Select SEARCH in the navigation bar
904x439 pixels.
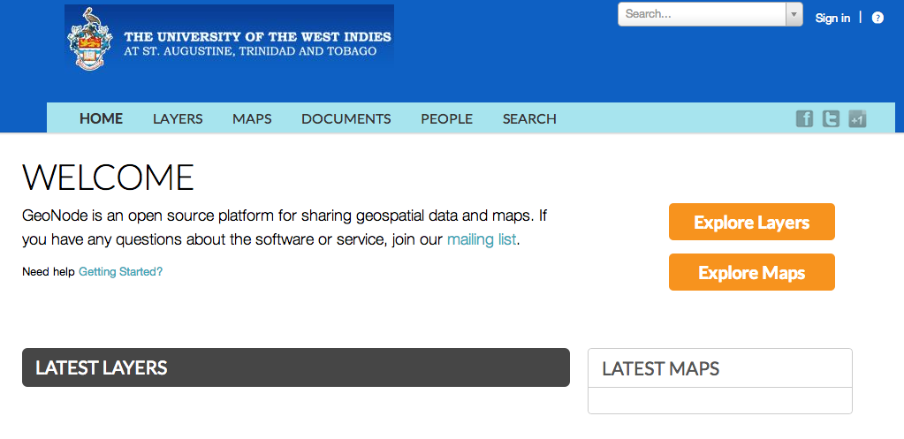pyautogui.click(x=529, y=118)
